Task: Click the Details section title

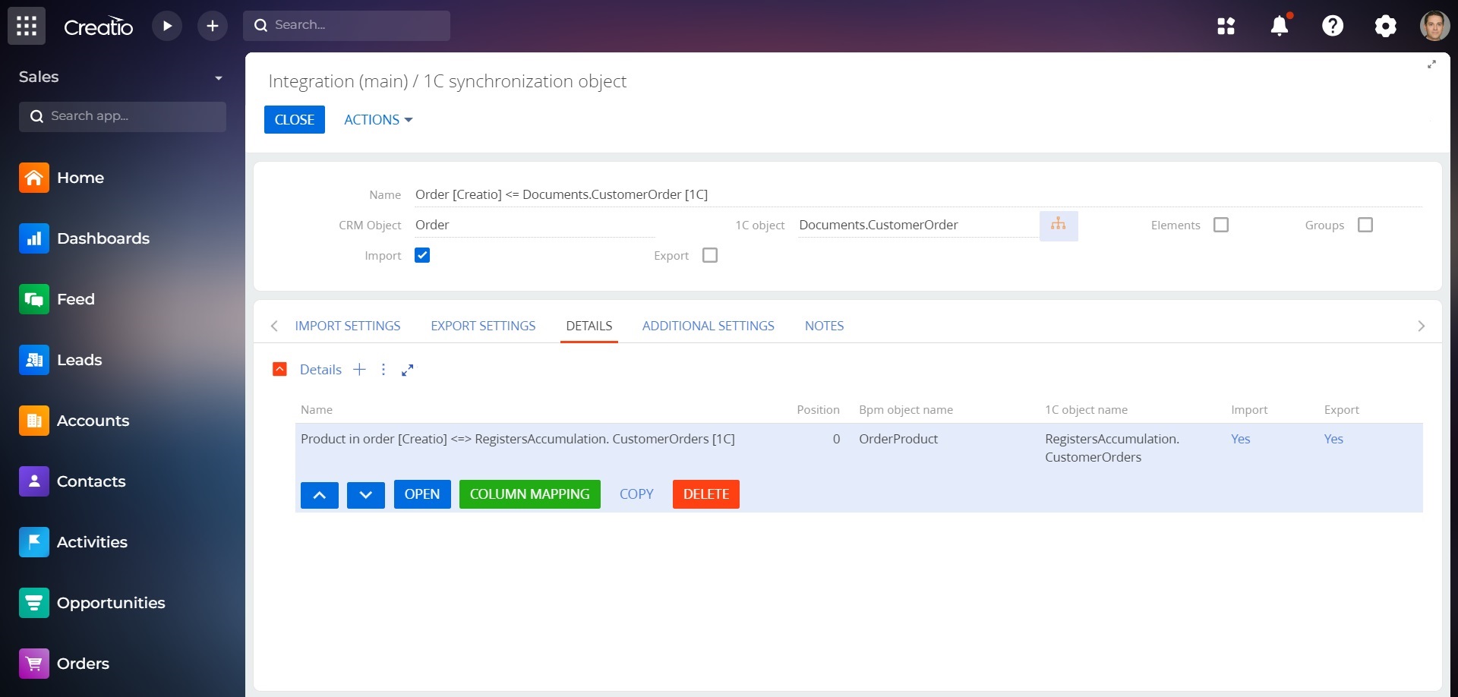Action: click(x=320, y=370)
